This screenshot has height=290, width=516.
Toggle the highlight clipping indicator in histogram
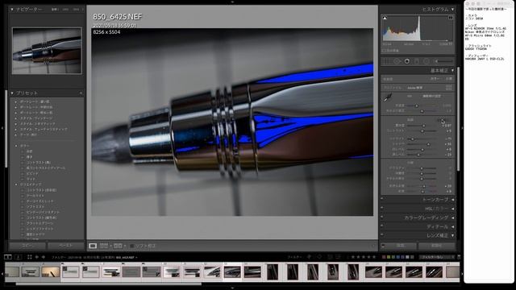point(451,18)
